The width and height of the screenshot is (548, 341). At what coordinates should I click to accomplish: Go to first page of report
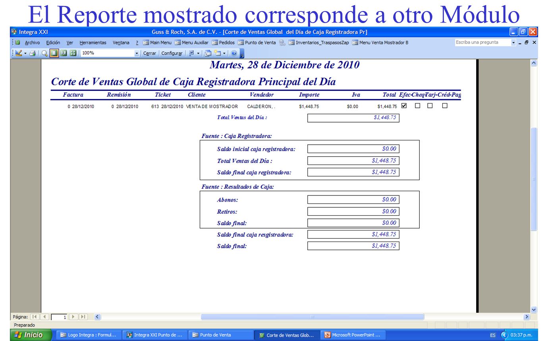[x=35, y=317]
